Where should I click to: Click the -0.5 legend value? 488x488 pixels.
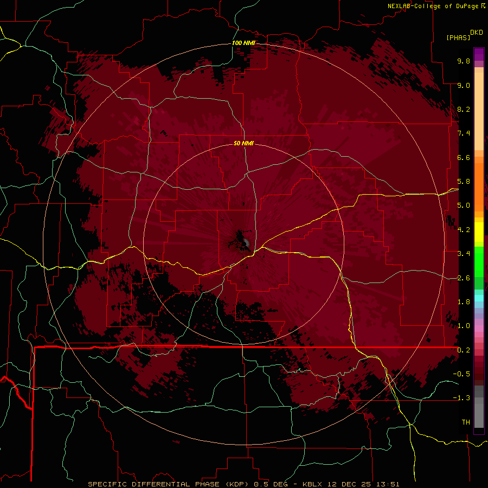(x=461, y=374)
